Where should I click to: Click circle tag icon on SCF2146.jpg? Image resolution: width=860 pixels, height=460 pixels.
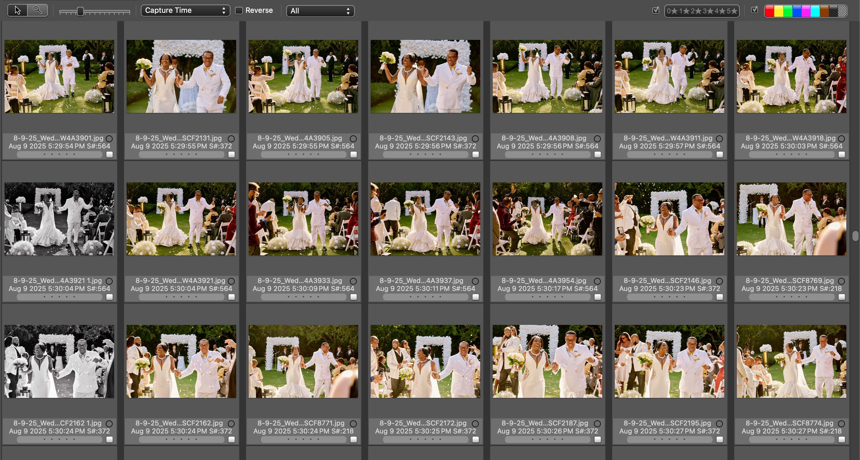click(x=719, y=281)
